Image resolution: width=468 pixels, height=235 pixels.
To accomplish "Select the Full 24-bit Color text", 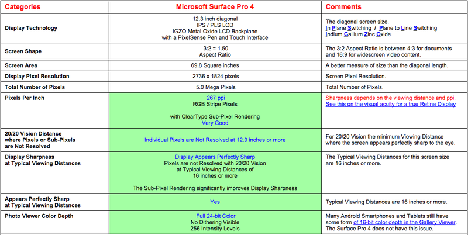I will 216,216.
